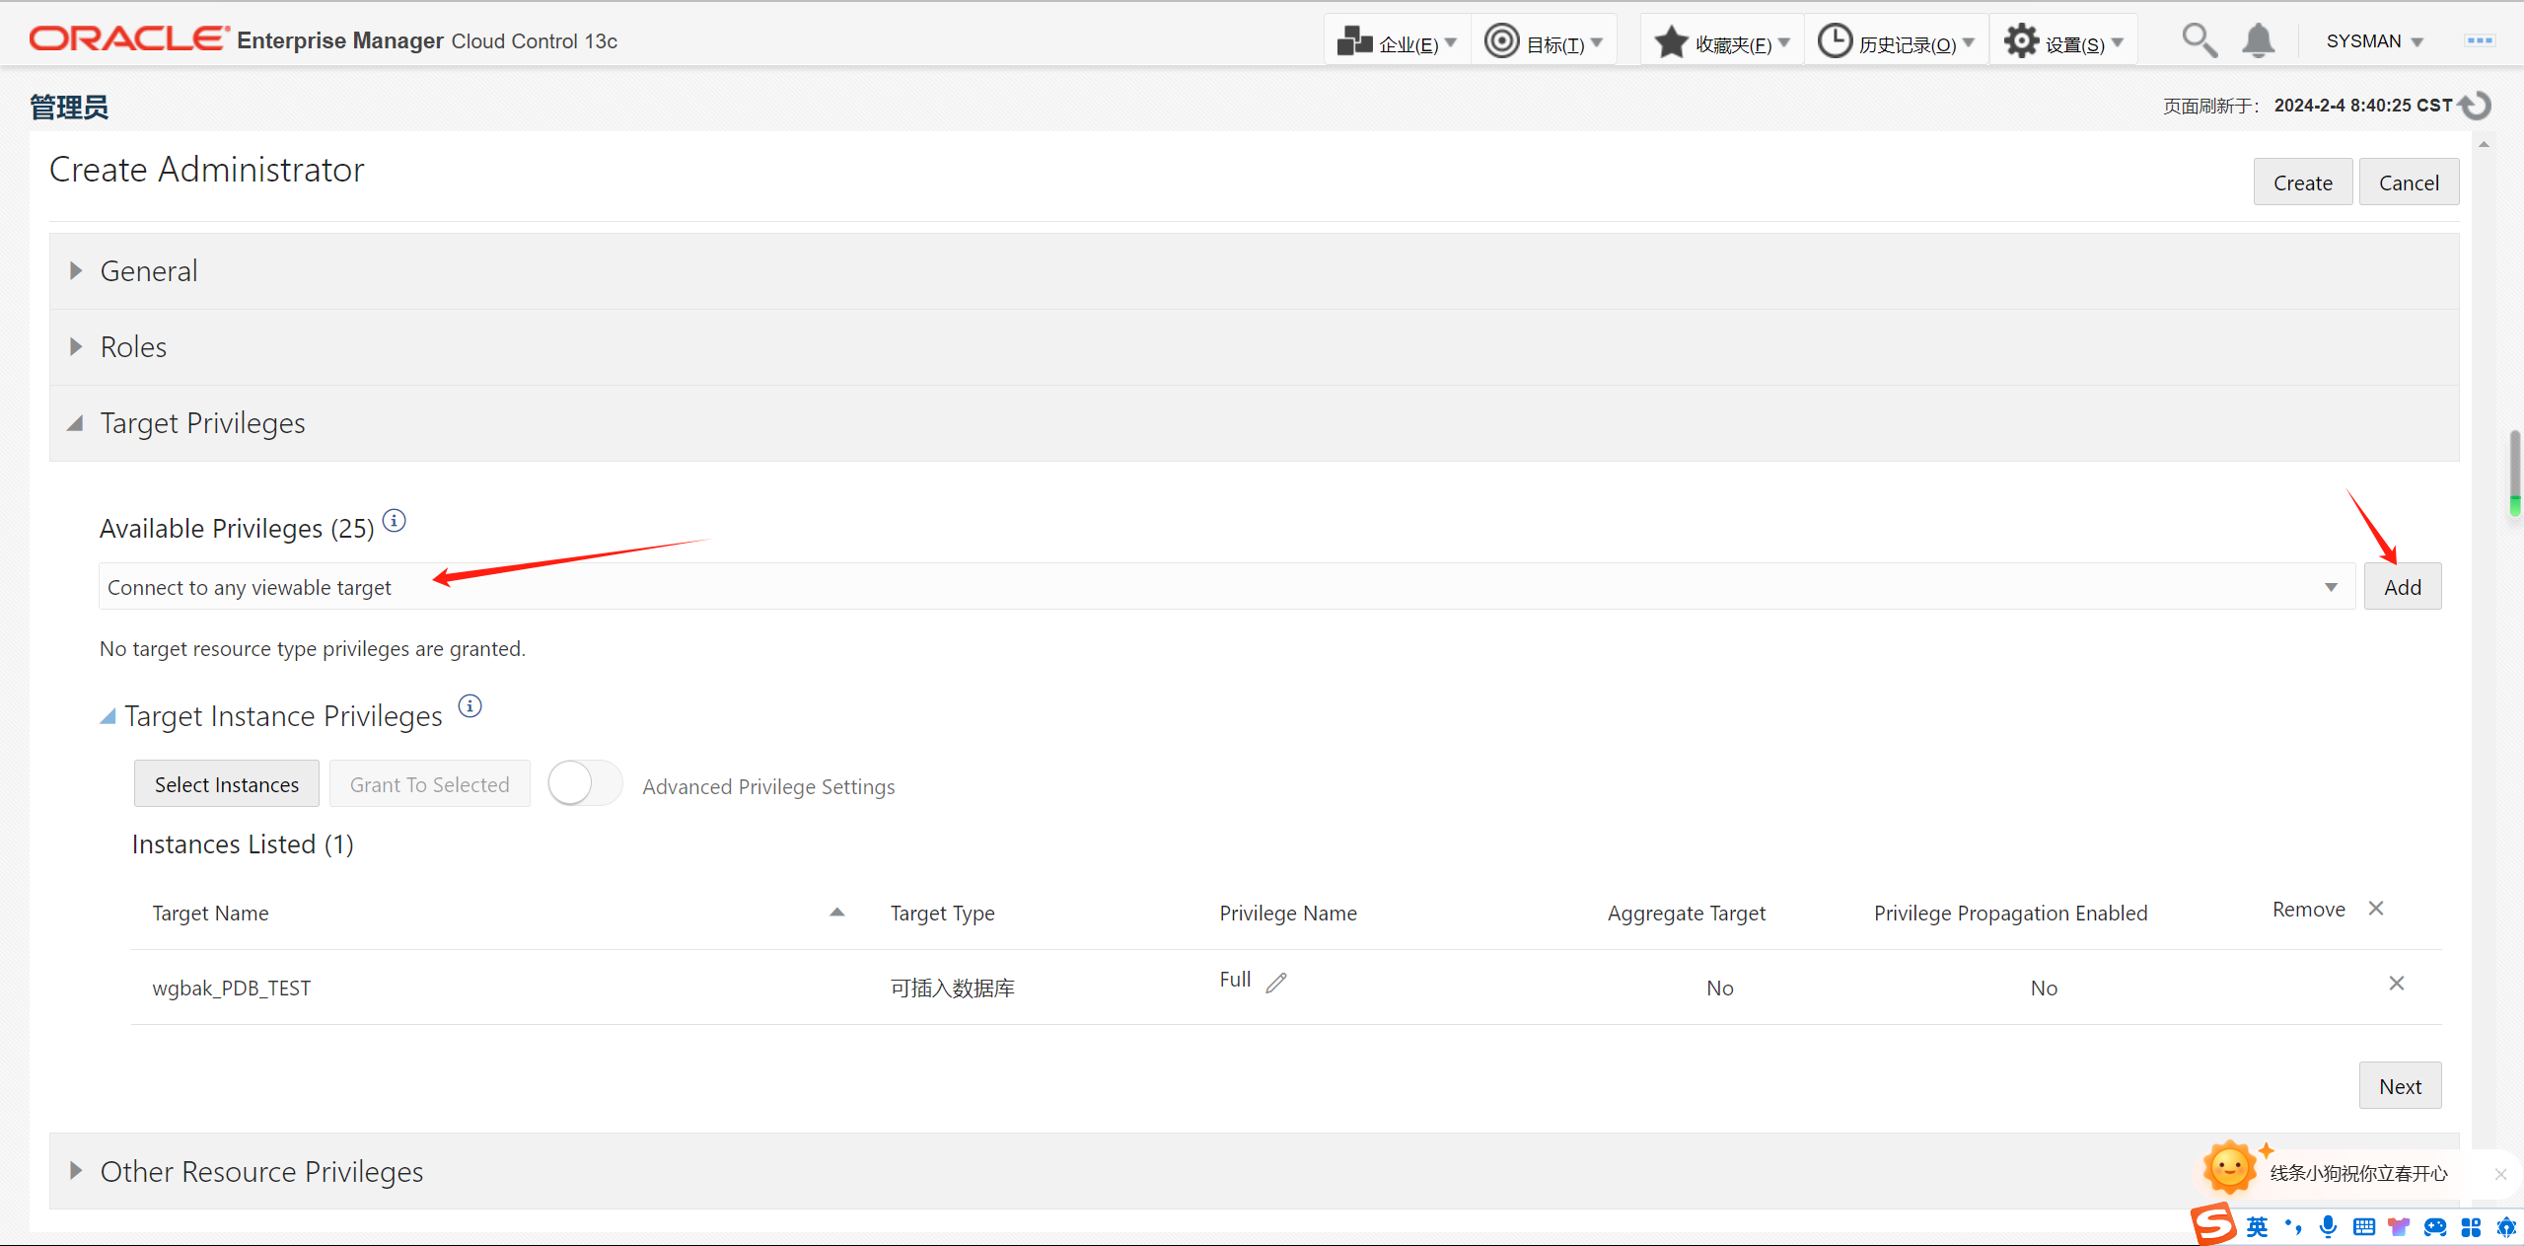Open the notifications bell icon

pyautogui.click(x=2258, y=41)
